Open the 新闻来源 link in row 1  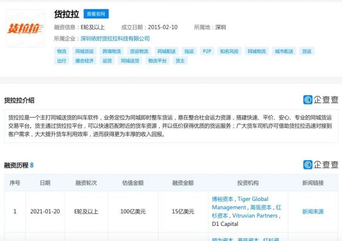(313, 212)
